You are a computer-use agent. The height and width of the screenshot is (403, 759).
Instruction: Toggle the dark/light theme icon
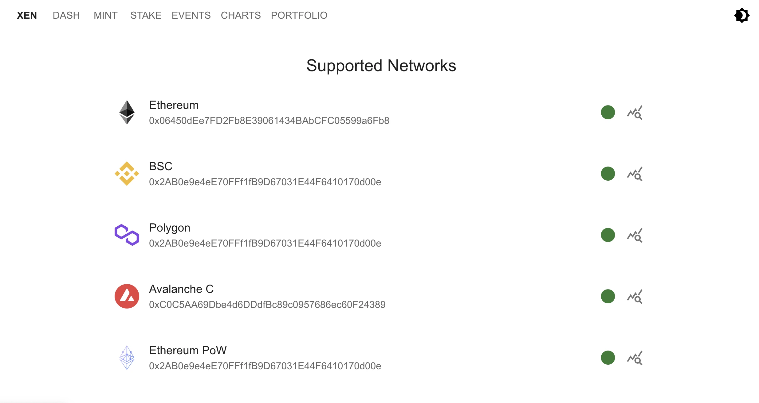[741, 15]
